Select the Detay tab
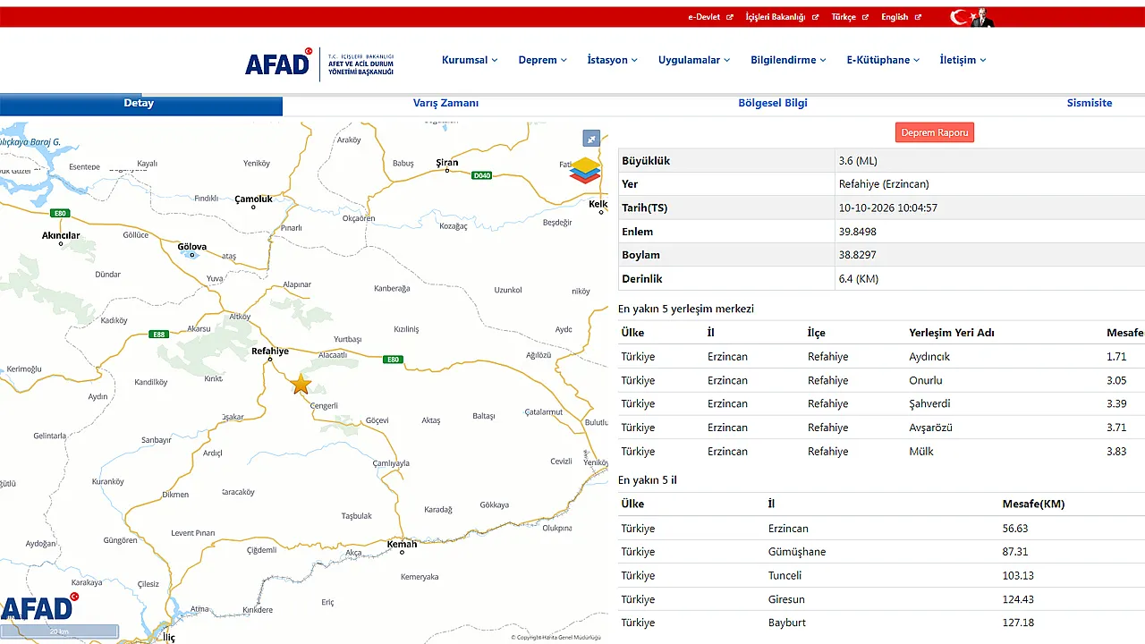This screenshot has height=644, width=1145. [140, 104]
